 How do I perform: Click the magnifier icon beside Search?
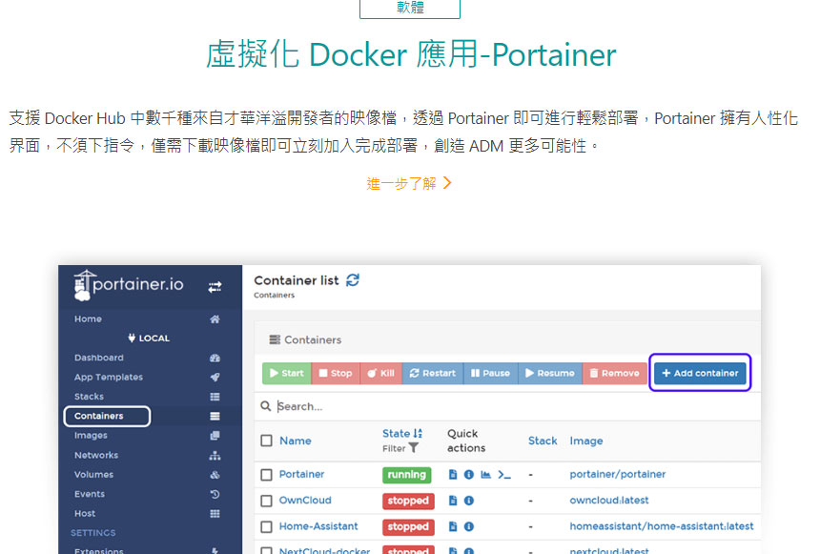pyautogui.click(x=266, y=406)
